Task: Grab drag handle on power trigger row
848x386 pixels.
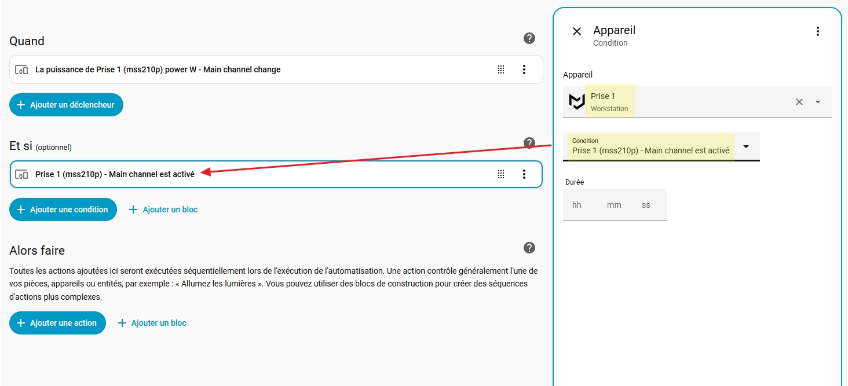Action: [501, 69]
